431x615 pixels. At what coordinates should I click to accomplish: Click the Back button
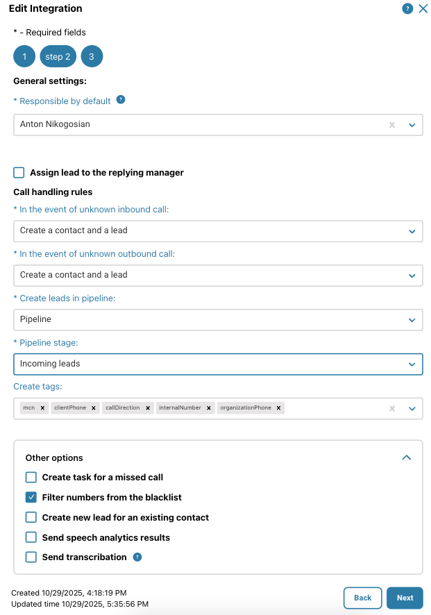tap(362, 598)
